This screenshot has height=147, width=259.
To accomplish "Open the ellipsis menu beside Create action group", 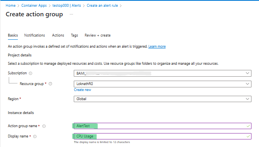I will tap(71, 14).
